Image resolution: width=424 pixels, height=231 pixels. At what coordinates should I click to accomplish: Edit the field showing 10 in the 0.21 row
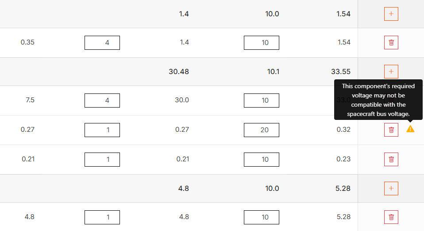pos(262,160)
